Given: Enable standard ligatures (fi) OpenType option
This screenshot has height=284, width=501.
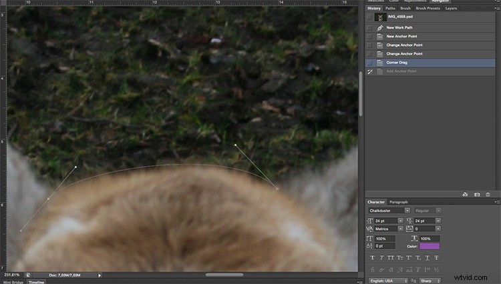Looking at the screenshot, I should click(x=373, y=269).
